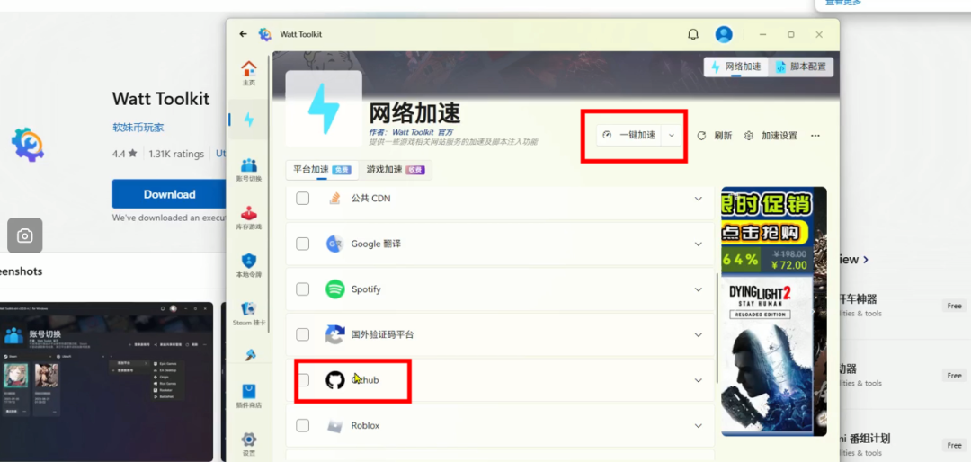Click the Free button beside 番组计划
This screenshot has width=971, height=462.
pyautogui.click(x=954, y=445)
